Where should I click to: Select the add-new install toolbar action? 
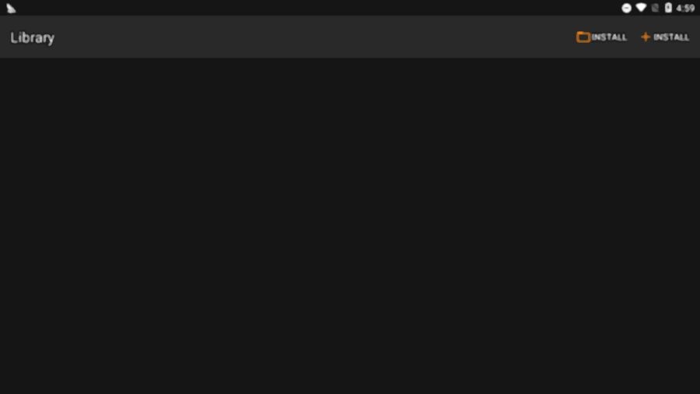pyautogui.click(x=665, y=37)
